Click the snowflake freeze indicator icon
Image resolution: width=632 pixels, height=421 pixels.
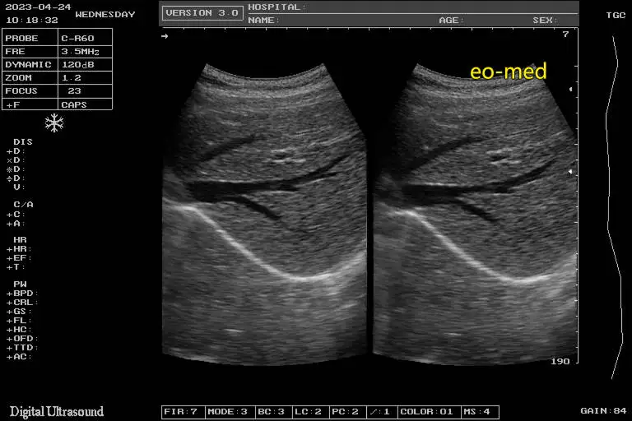[x=54, y=123]
